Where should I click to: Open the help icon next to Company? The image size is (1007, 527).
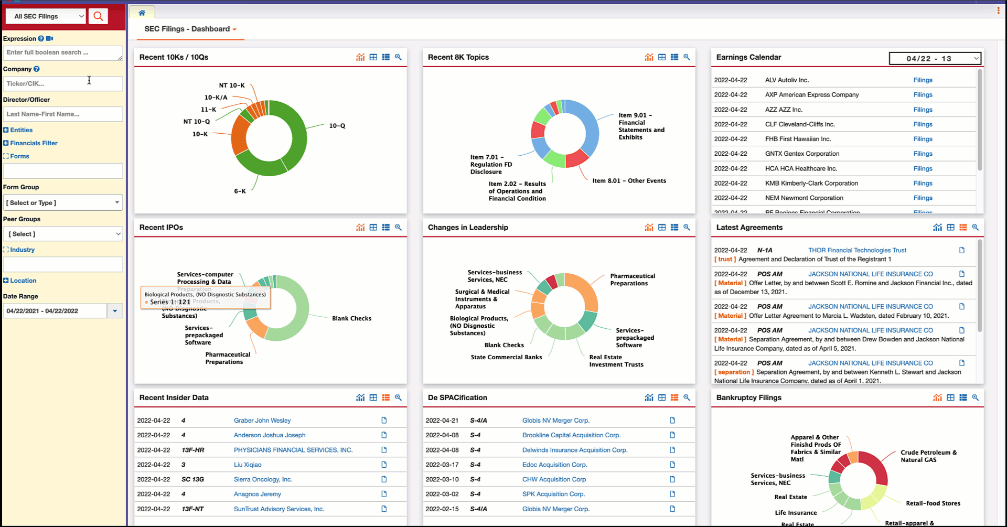tap(36, 69)
